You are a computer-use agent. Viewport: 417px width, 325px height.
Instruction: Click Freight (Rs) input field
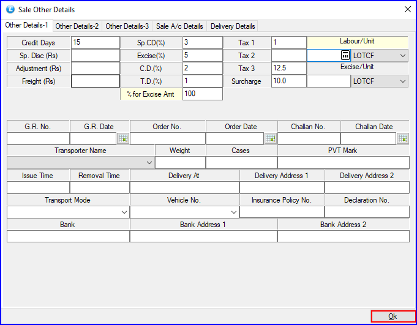tap(96, 81)
